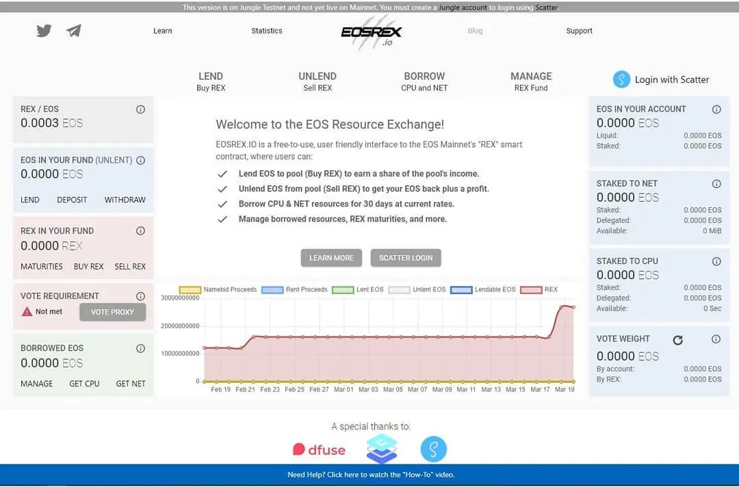Switch to the BORROW CPU and NET tab
Image resolution: width=739 pixels, height=487 pixels.
[424, 81]
